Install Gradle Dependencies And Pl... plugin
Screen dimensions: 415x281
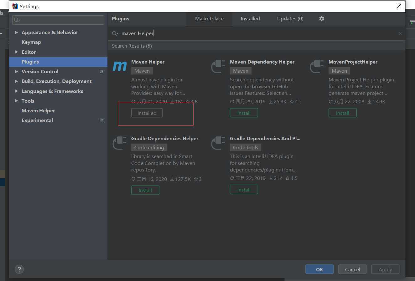244,190
